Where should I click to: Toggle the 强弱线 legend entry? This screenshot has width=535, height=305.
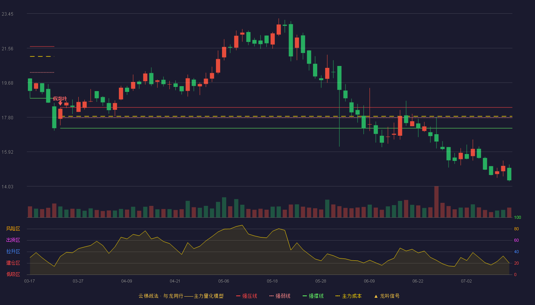tap(280, 296)
